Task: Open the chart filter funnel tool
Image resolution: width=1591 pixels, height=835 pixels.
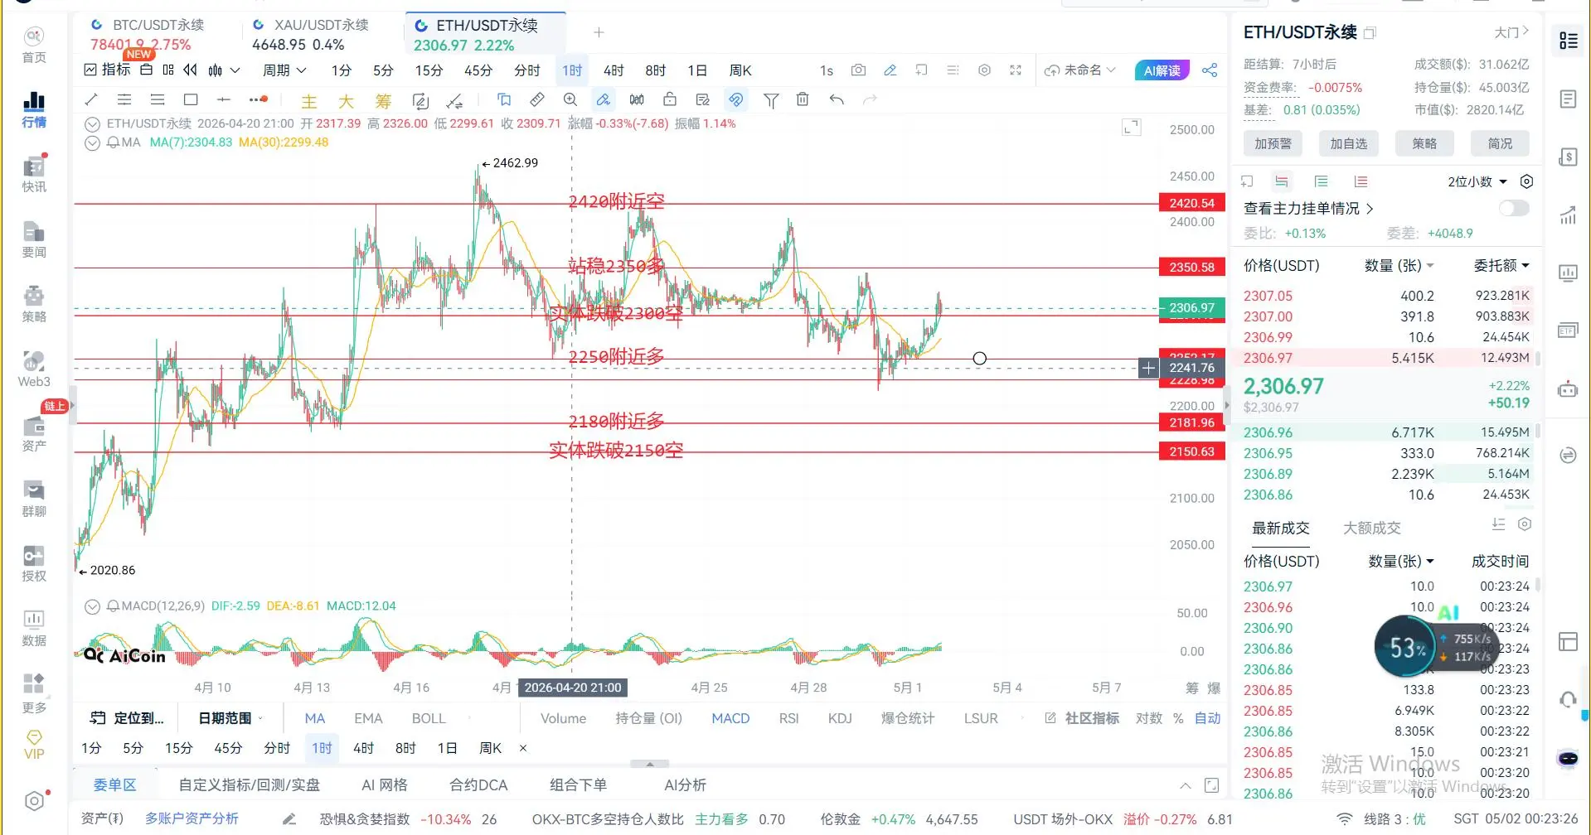Action: click(x=771, y=100)
